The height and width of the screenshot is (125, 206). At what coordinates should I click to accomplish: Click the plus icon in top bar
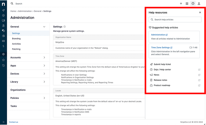pyautogui.click(x=181, y=4)
